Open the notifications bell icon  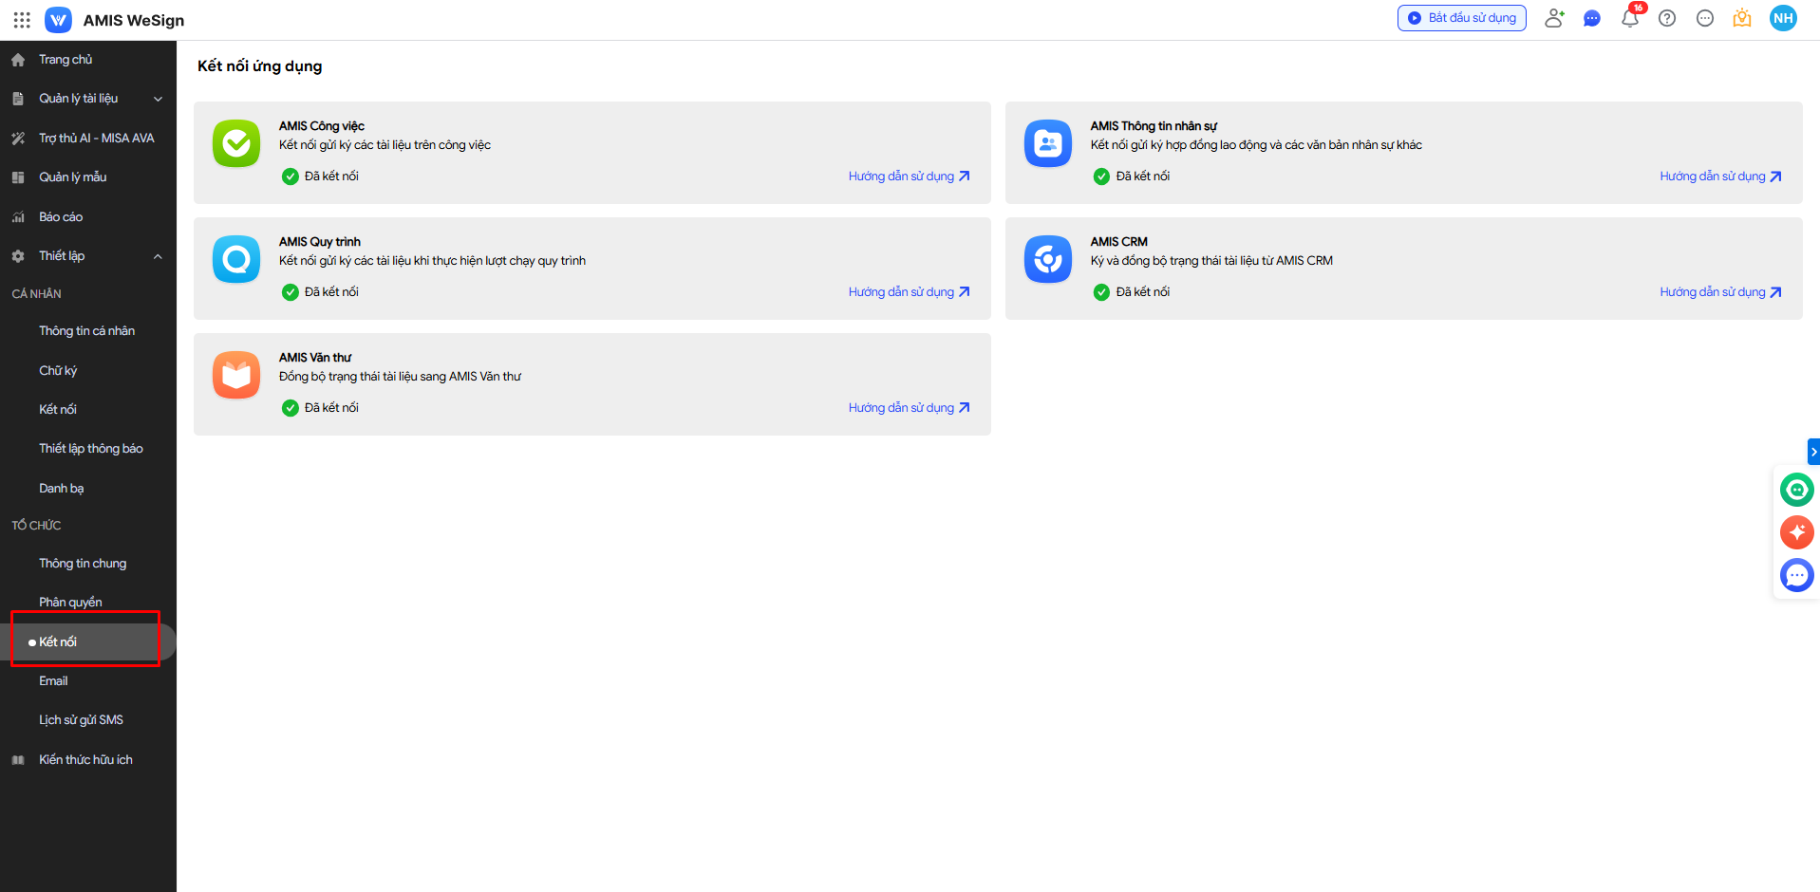(1630, 18)
